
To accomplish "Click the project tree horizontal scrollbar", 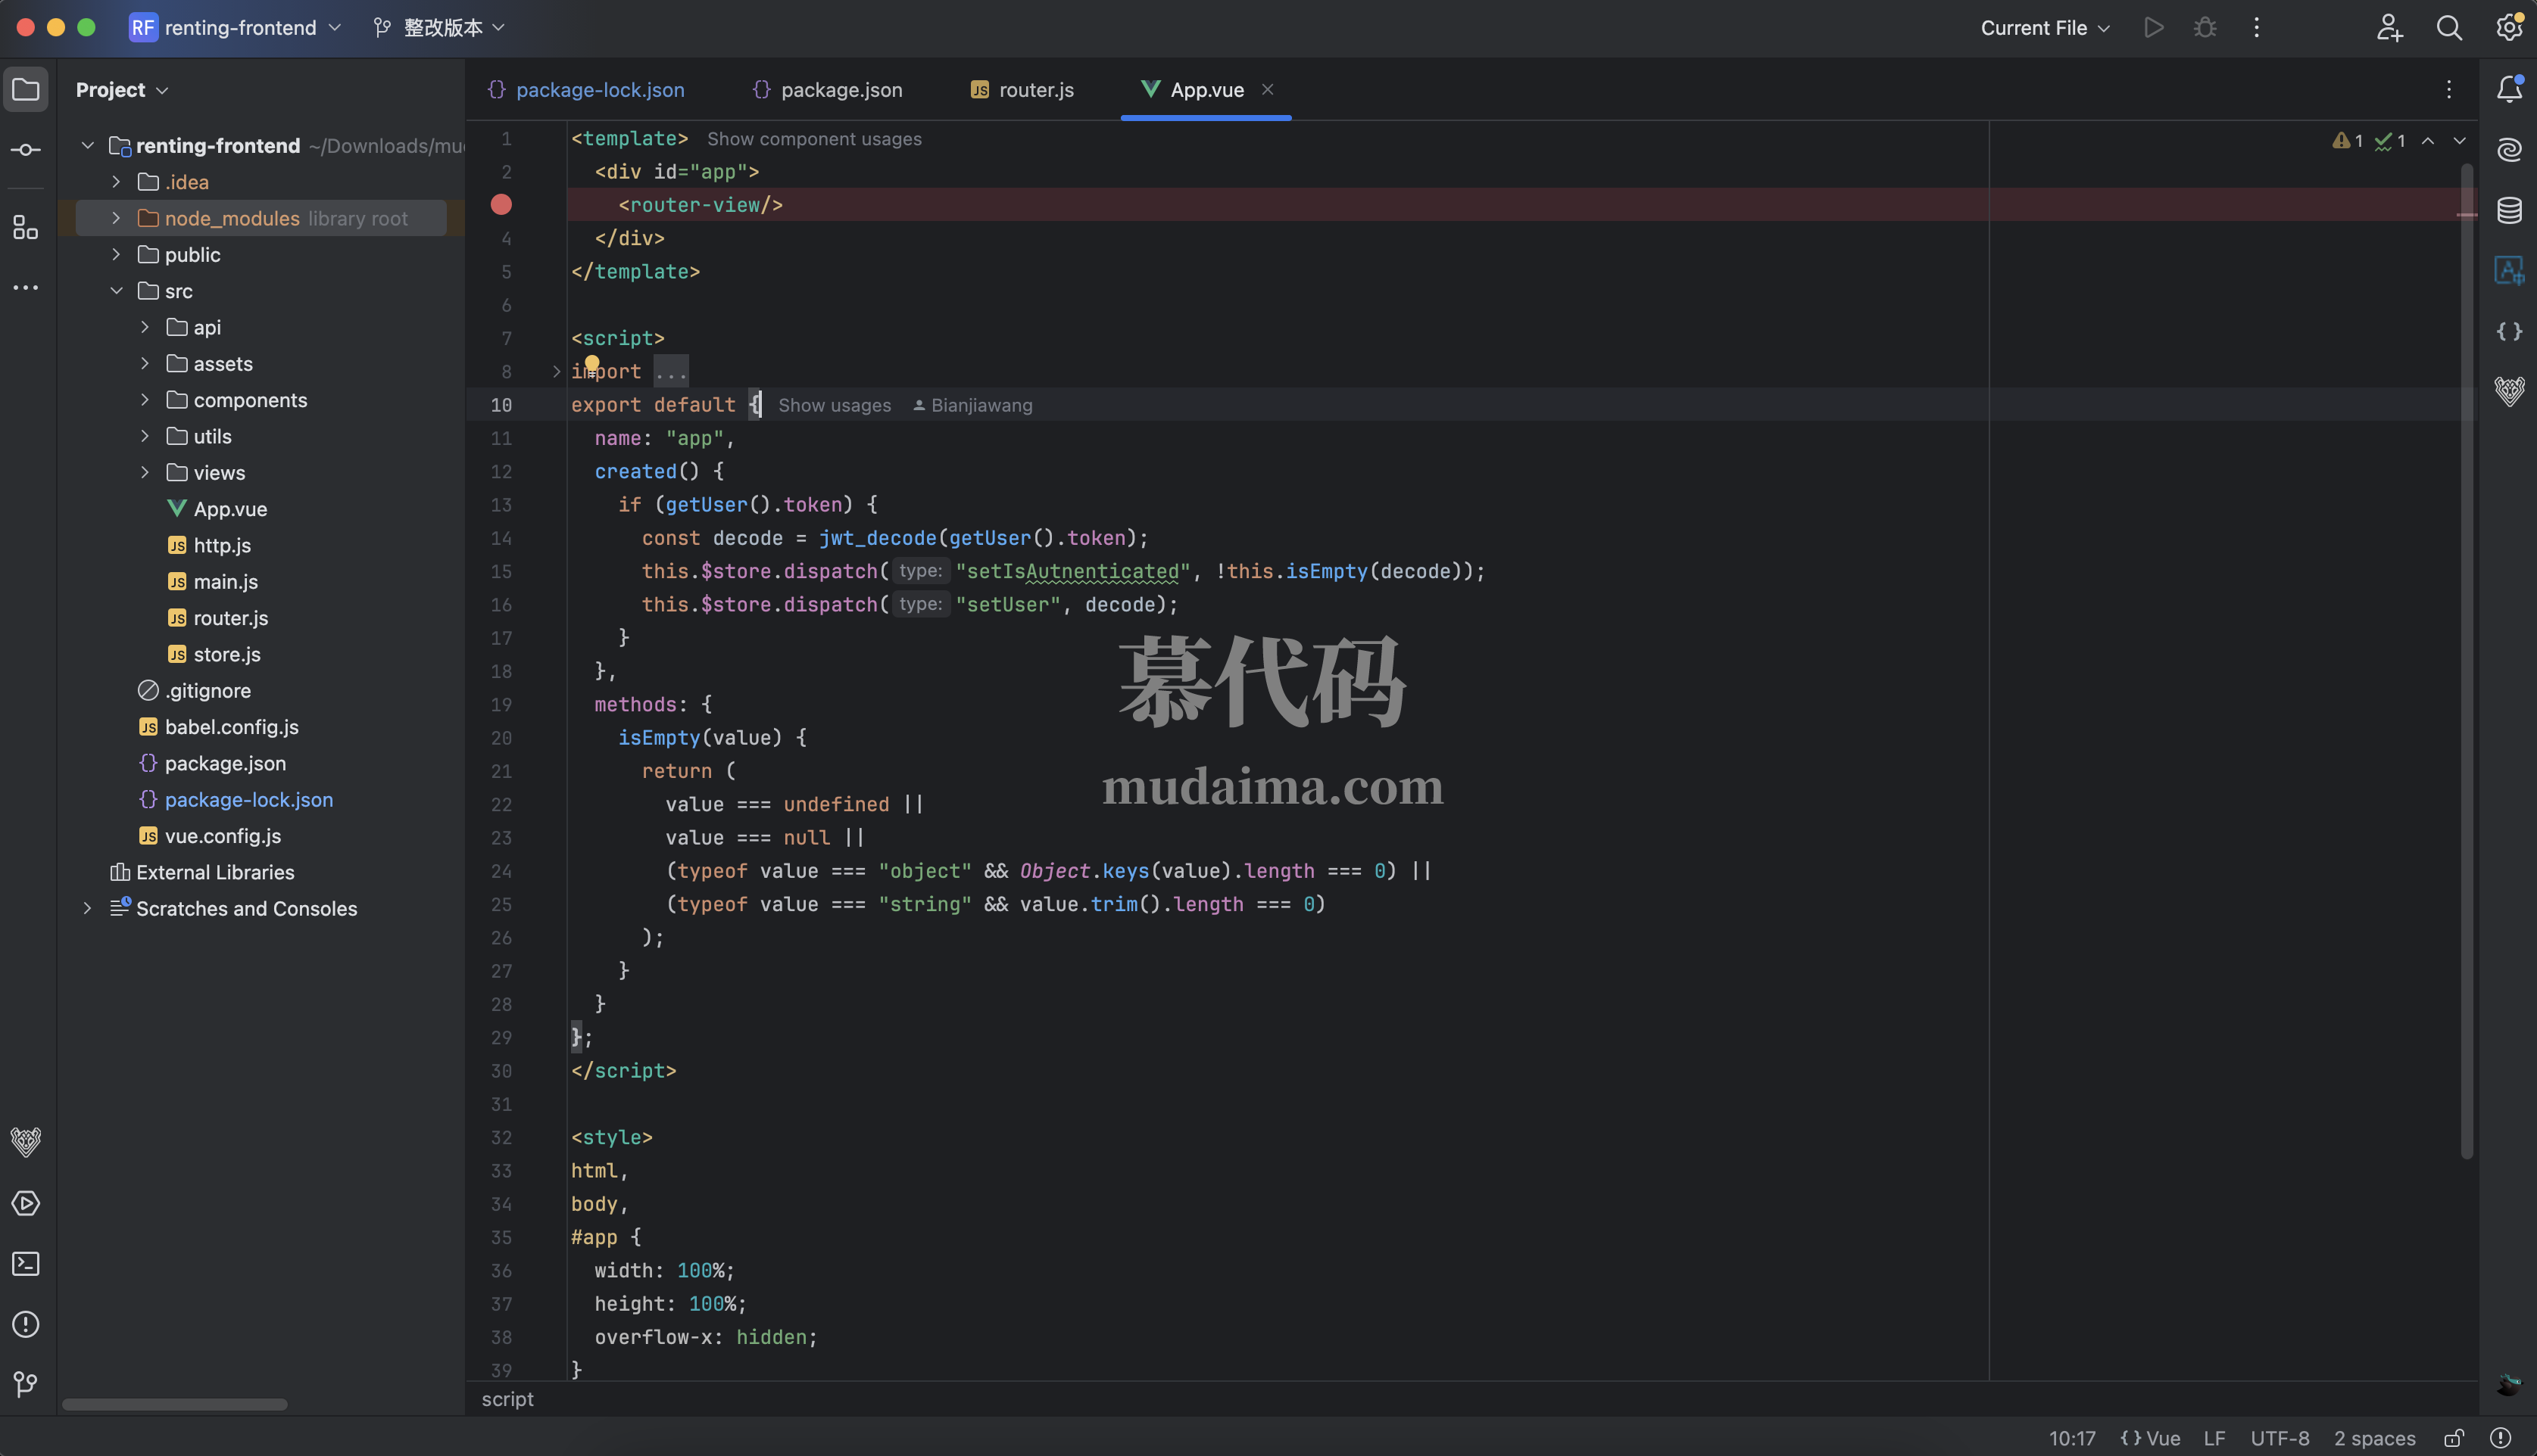I will click(174, 1404).
